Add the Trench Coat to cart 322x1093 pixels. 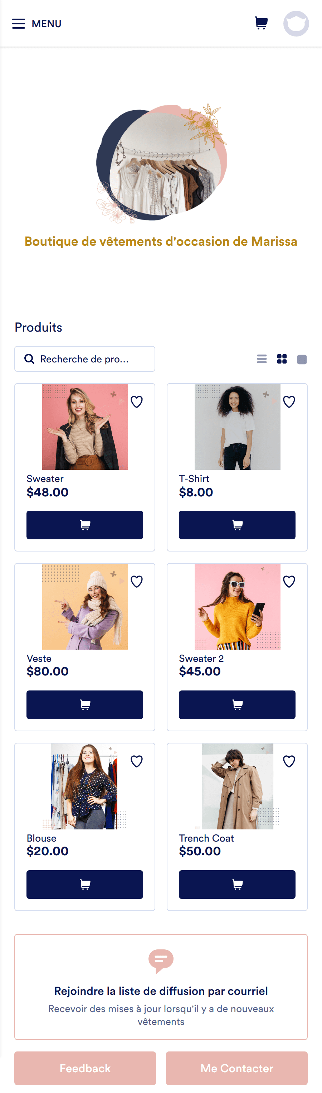237,884
